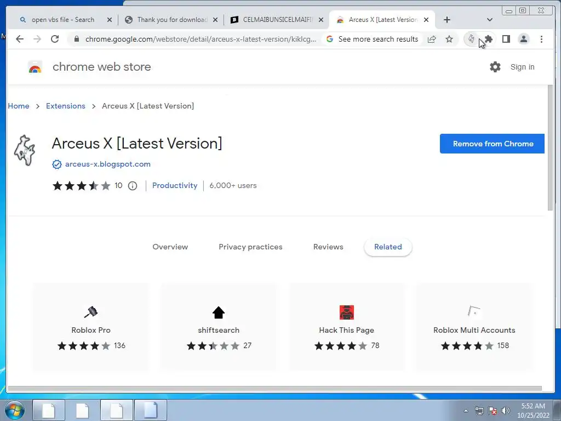Open the Chrome three-dot menu
Screen dimensions: 561x421
click(x=541, y=39)
